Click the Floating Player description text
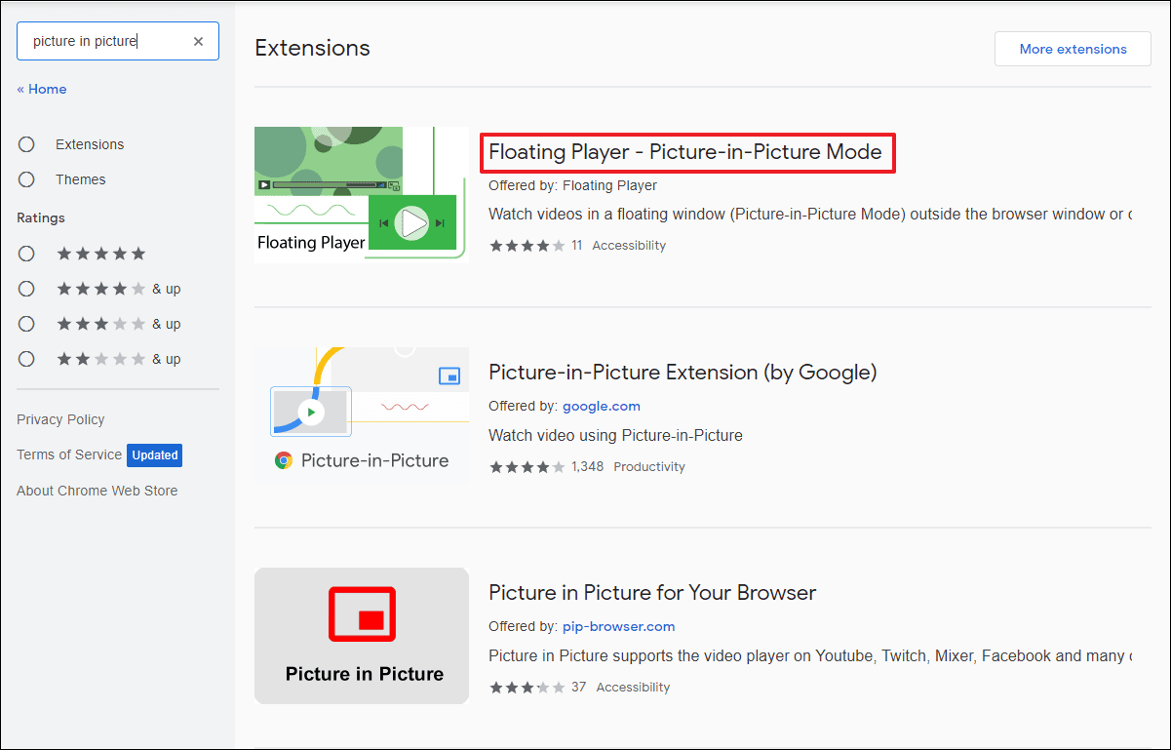The width and height of the screenshot is (1171, 750). pos(810,214)
